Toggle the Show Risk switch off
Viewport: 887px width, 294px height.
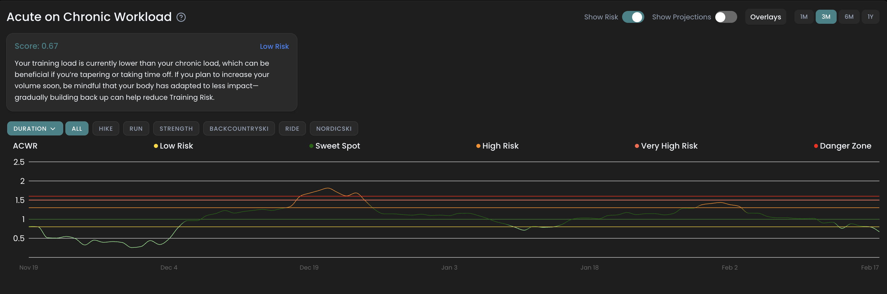pyautogui.click(x=632, y=17)
